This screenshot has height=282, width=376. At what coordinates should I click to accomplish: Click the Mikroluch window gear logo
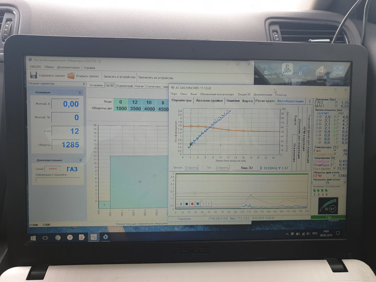point(30,60)
